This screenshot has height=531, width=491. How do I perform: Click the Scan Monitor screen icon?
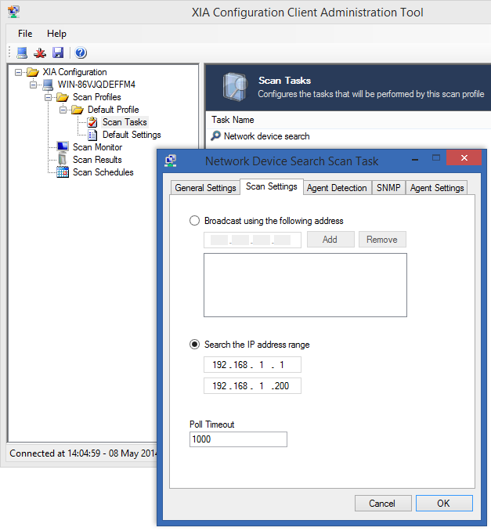coord(63,147)
